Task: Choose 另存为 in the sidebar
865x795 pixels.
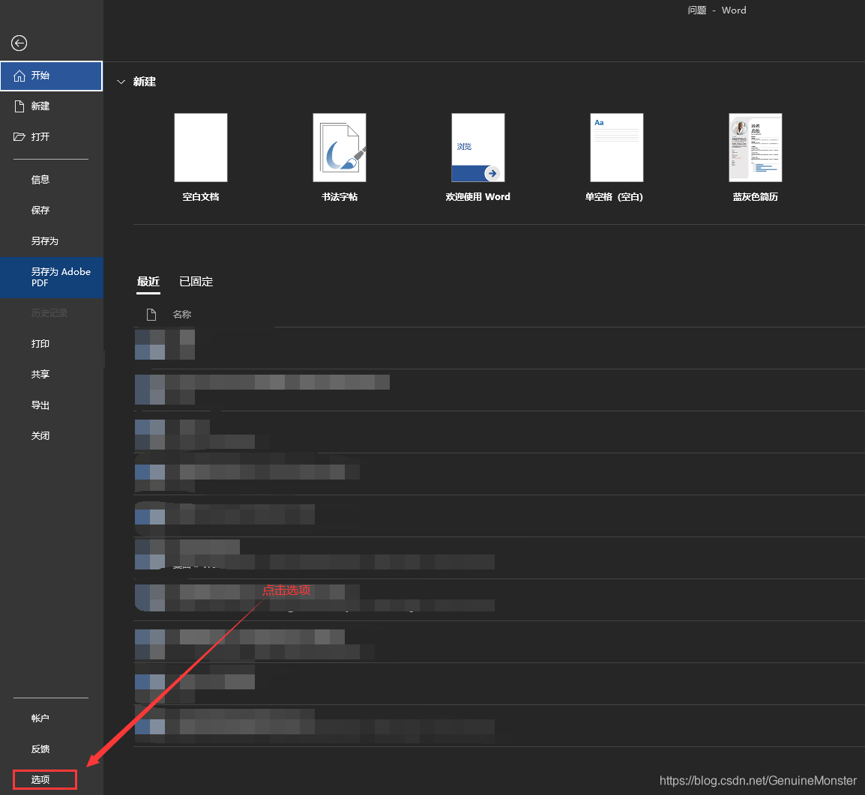Action: coord(51,241)
